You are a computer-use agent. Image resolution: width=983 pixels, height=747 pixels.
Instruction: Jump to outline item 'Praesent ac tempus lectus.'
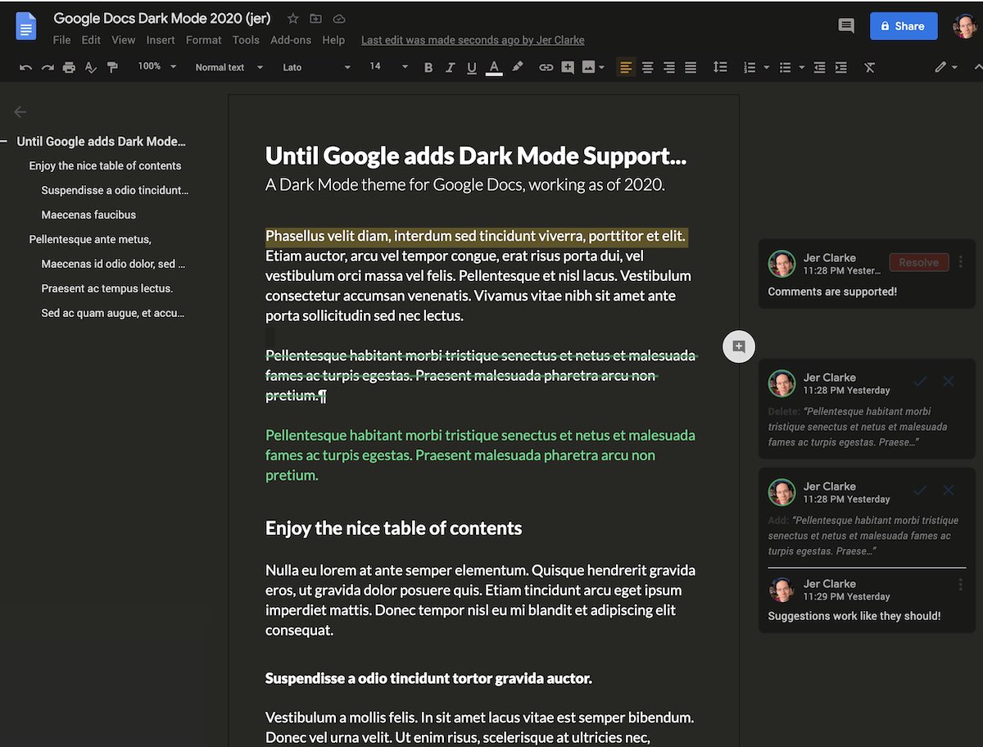click(107, 288)
